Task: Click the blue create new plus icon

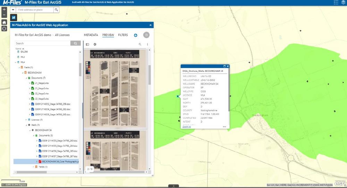Action: (x=135, y=35)
